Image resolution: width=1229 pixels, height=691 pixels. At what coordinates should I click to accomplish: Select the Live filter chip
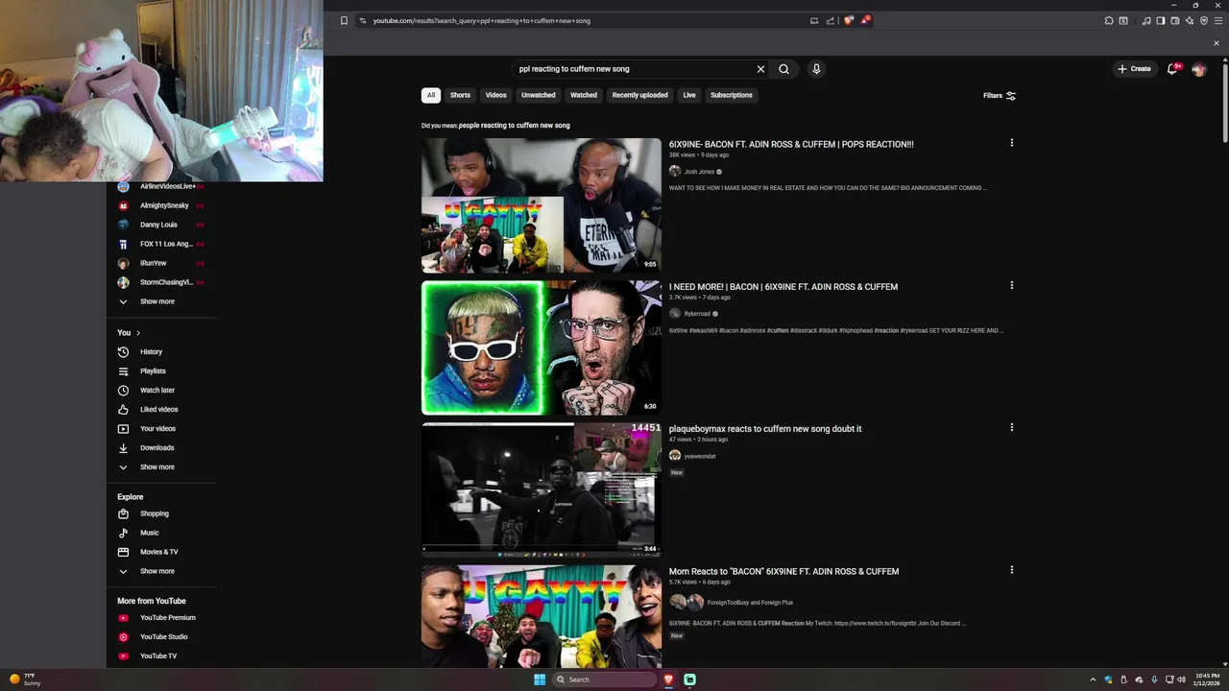point(689,95)
